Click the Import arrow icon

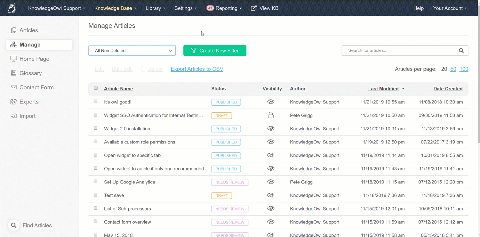[13, 116]
